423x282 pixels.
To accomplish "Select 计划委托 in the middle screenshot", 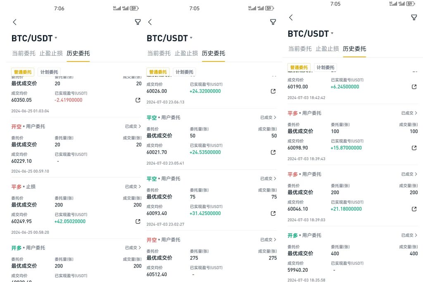I will coord(185,72).
